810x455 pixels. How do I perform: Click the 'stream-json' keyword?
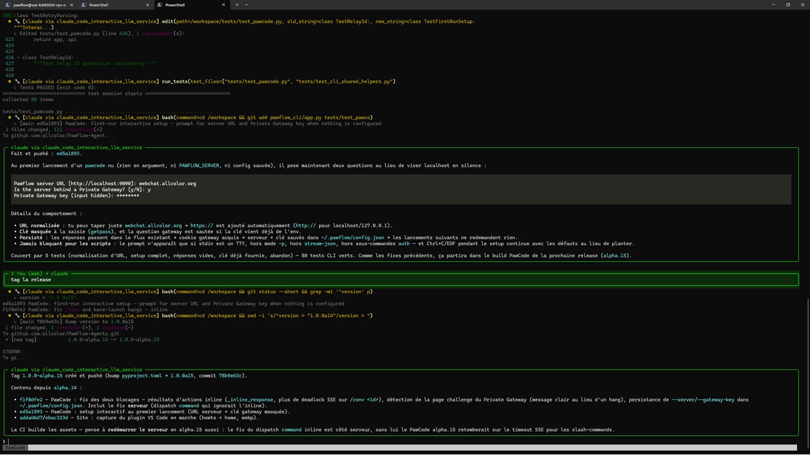click(x=320, y=244)
